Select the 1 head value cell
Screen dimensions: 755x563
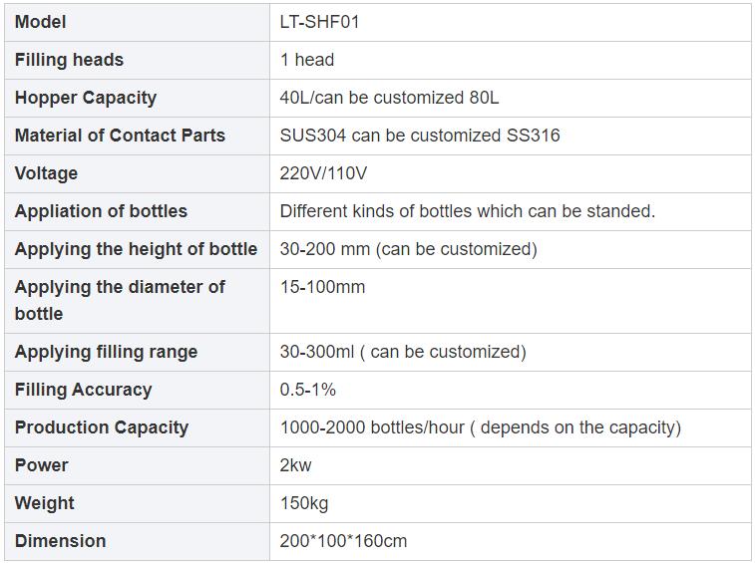coord(510,60)
